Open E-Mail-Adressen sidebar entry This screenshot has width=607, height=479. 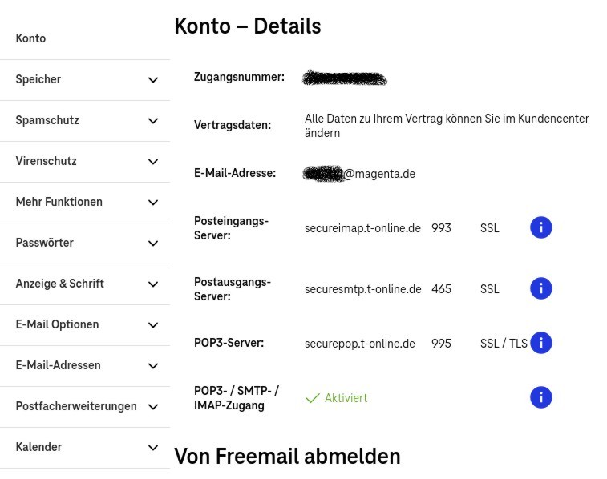(x=59, y=365)
